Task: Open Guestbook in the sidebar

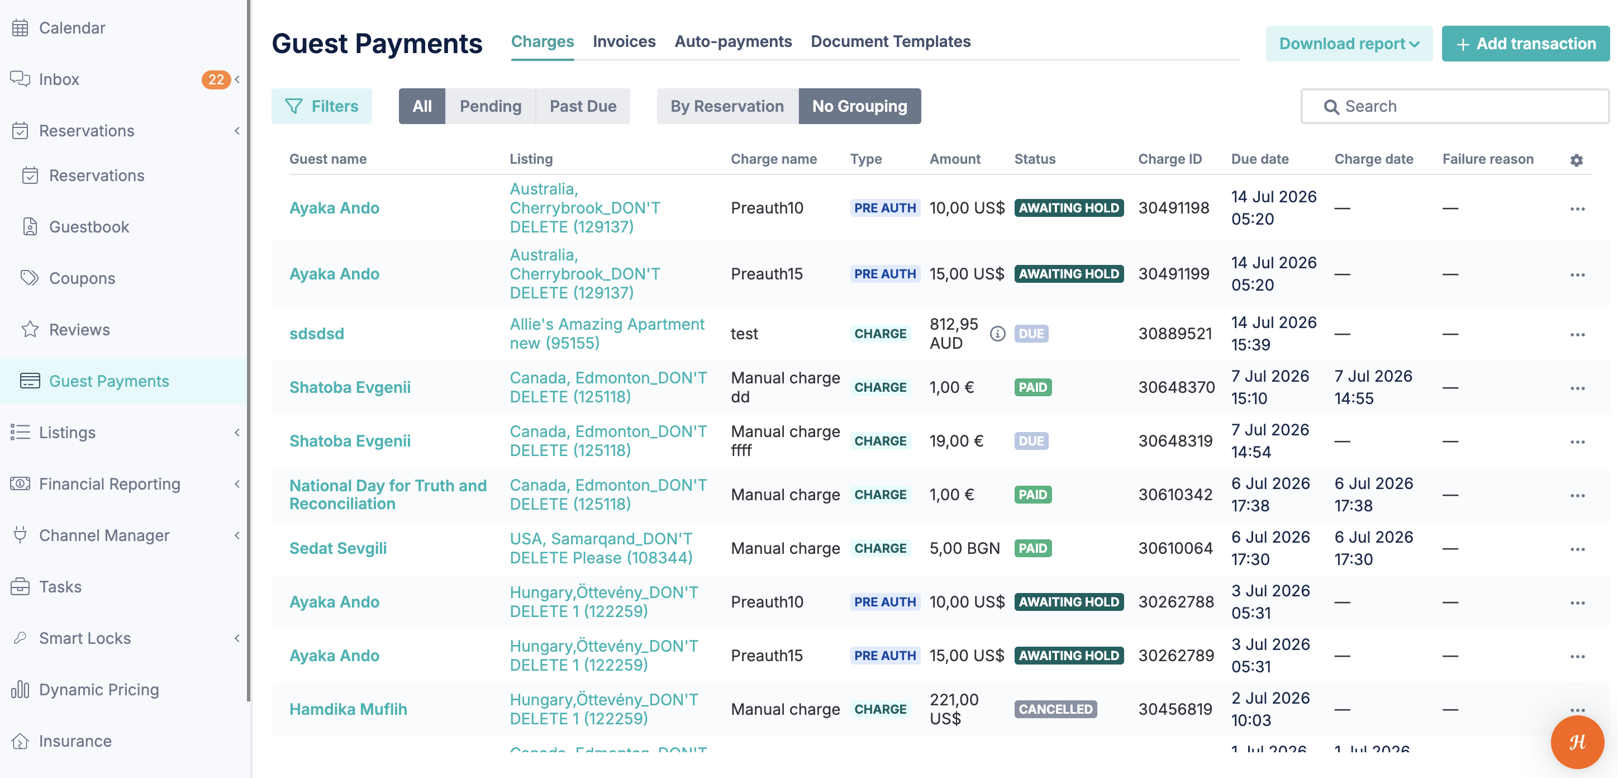Action: [89, 227]
